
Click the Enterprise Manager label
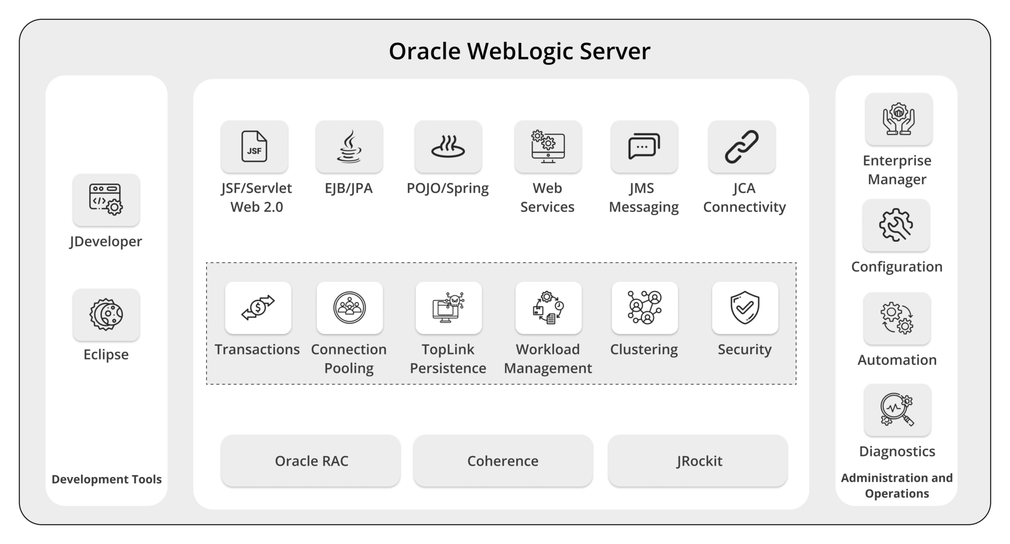click(x=897, y=170)
